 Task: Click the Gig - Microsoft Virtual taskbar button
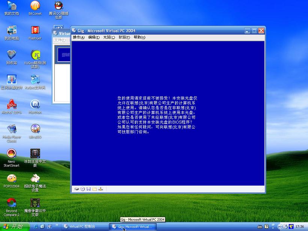pos(133,226)
